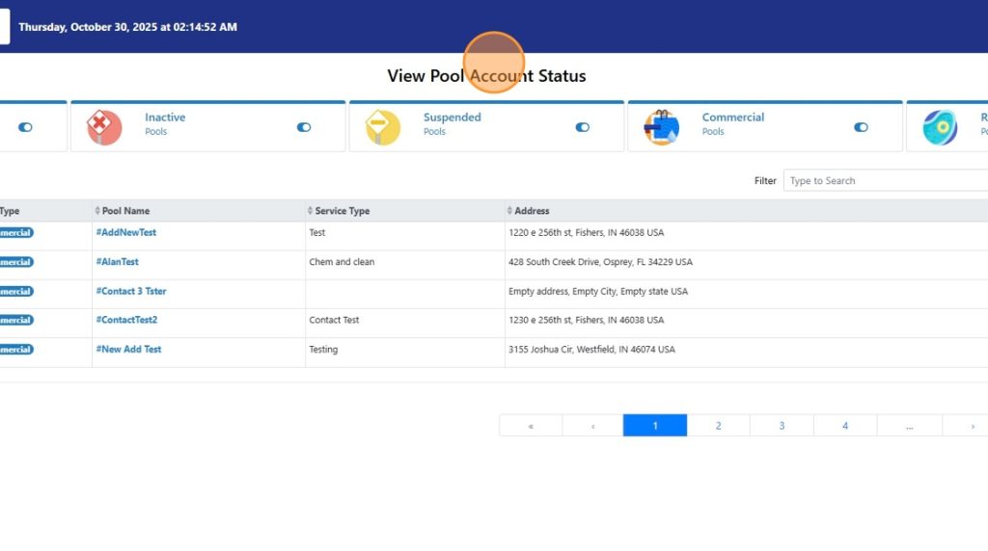Go to the first page with double chevron
Screen dimensions: 988x551
531,426
